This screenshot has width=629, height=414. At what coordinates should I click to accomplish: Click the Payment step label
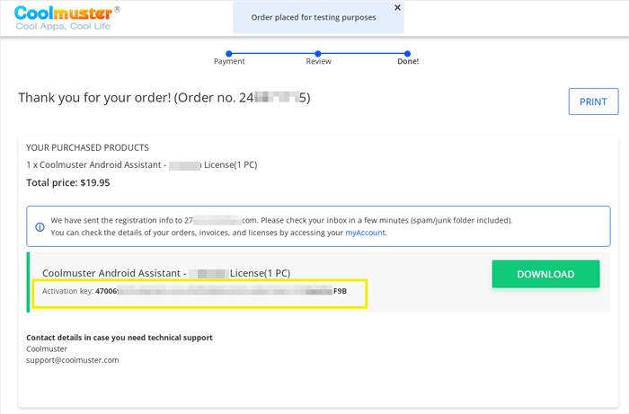pyautogui.click(x=229, y=61)
